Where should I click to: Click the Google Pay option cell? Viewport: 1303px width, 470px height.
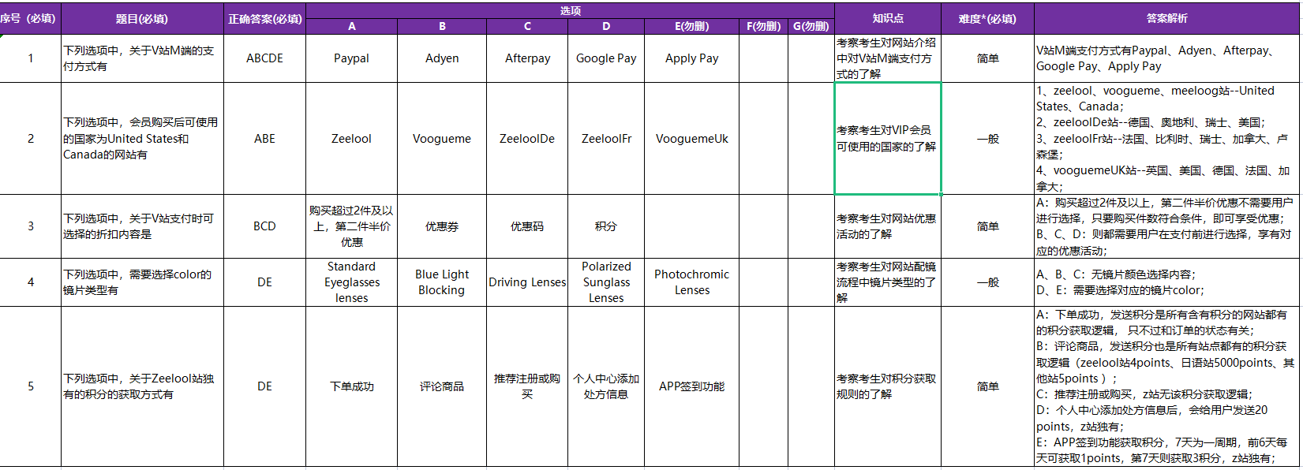point(606,58)
